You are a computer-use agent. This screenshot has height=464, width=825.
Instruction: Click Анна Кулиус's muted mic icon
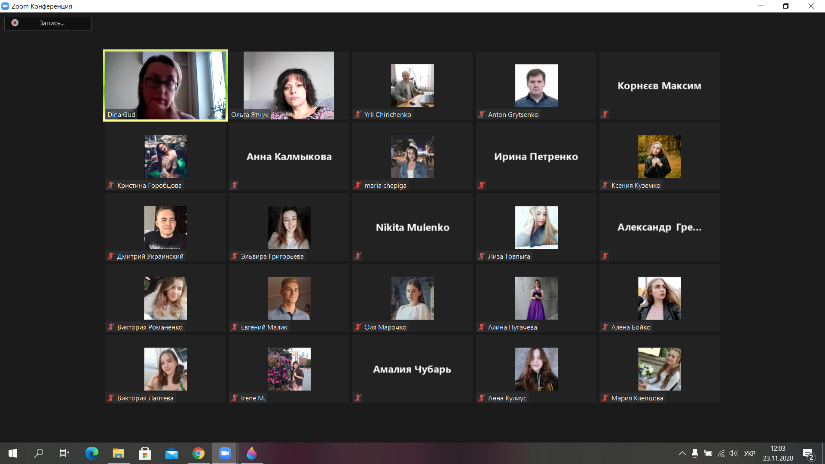pyautogui.click(x=482, y=398)
